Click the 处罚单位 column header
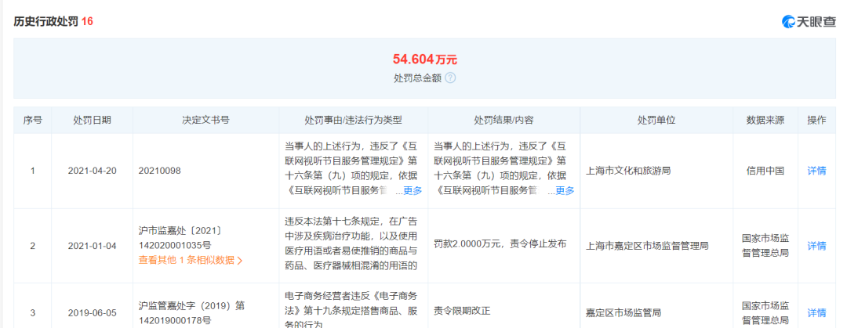The width and height of the screenshot is (847, 328). coord(656,121)
